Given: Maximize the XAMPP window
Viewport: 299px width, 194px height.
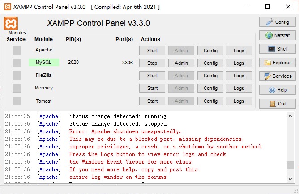Looking at the screenshot, I should tap(268, 7).
